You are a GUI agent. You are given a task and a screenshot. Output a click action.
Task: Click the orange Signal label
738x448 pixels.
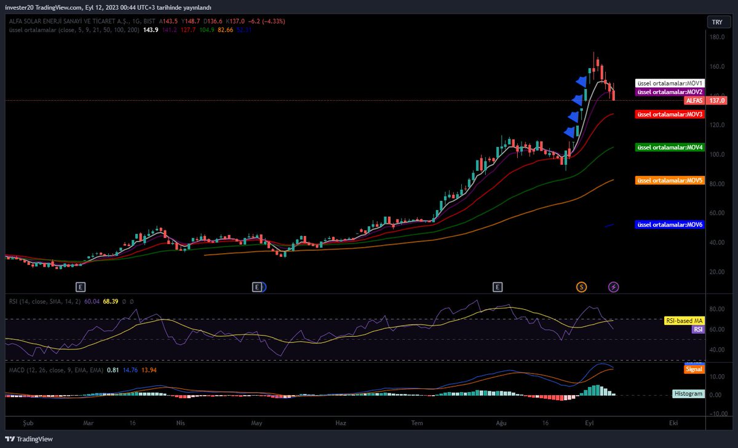(x=694, y=369)
